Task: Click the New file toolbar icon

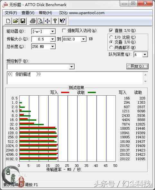Action: click(8, 21)
